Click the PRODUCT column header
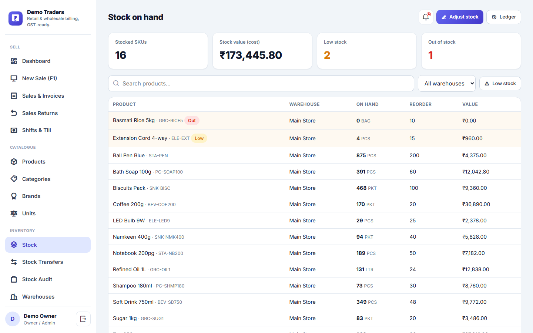Image resolution: width=533 pixels, height=333 pixels. [124, 104]
